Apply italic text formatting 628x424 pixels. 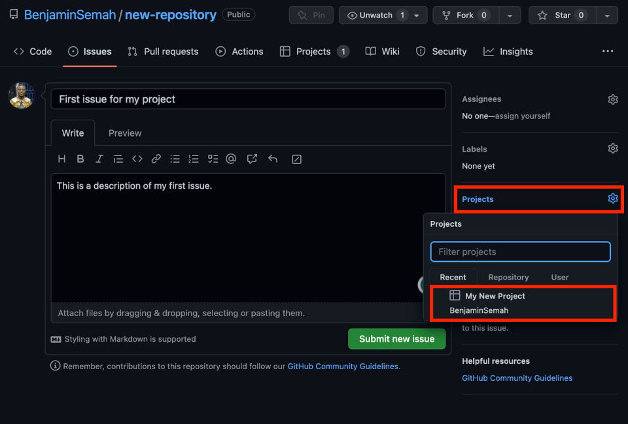(x=99, y=159)
